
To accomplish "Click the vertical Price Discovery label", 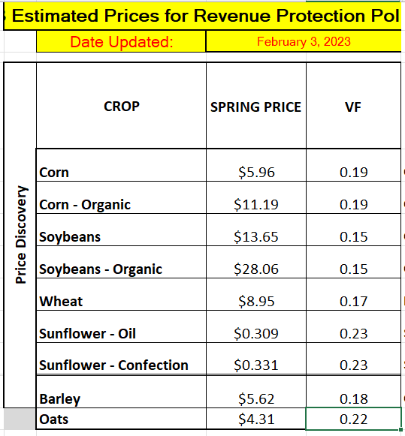I will tap(20, 235).
